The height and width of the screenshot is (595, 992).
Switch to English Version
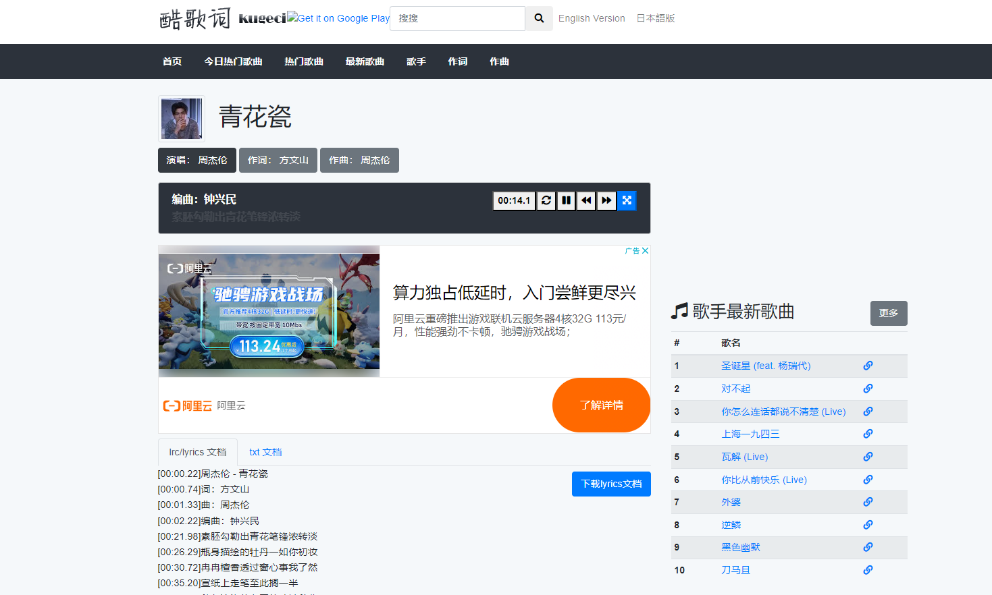point(592,18)
